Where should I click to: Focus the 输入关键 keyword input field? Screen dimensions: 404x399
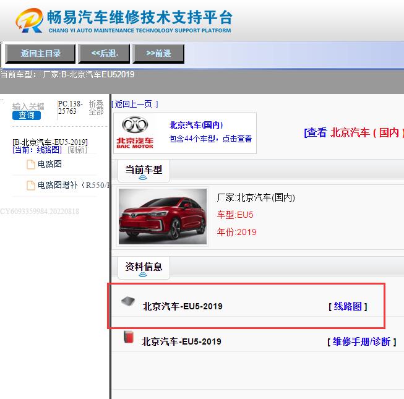coord(28,106)
